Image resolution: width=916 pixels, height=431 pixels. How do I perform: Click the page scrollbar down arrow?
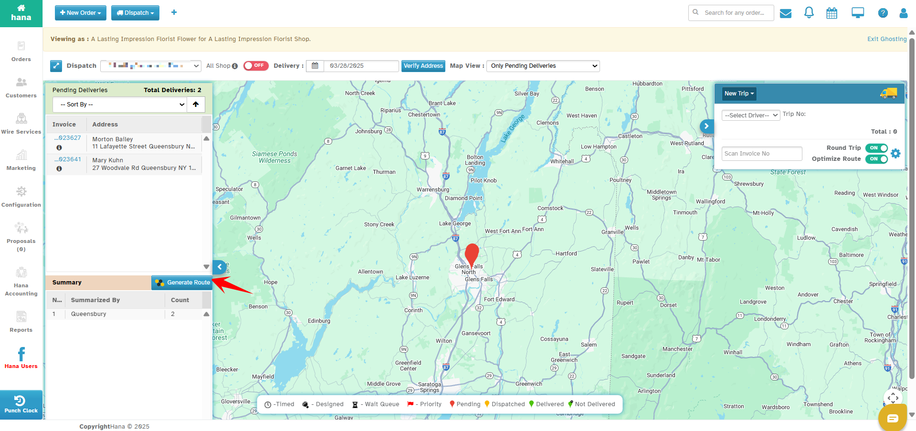click(912, 415)
